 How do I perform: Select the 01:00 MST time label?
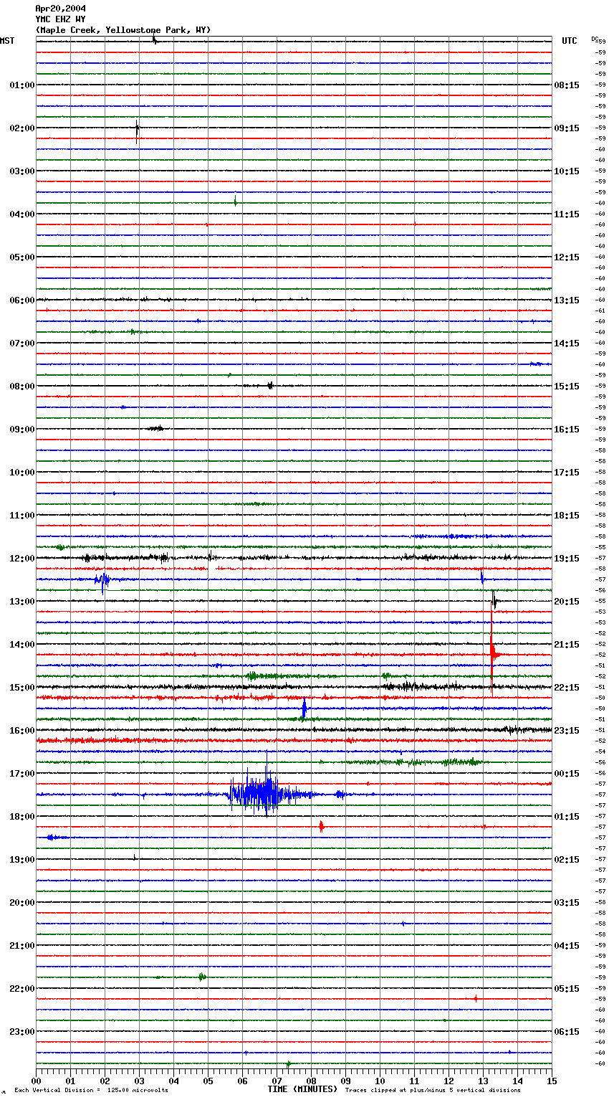[22, 85]
